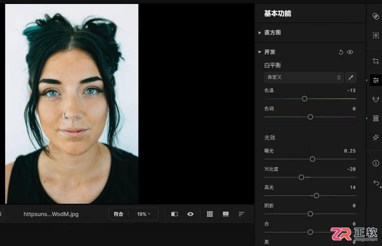382x246 pixels.
Task: Click the 阴影 value 0
Action: click(x=354, y=205)
